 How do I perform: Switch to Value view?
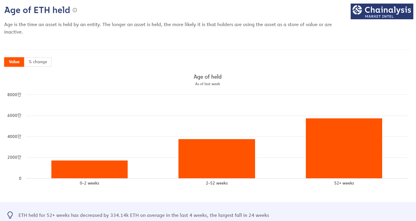tap(14, 62)
